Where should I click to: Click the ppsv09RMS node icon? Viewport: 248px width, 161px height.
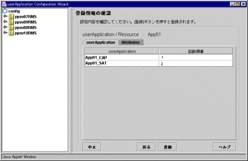[x=11, y=22]
